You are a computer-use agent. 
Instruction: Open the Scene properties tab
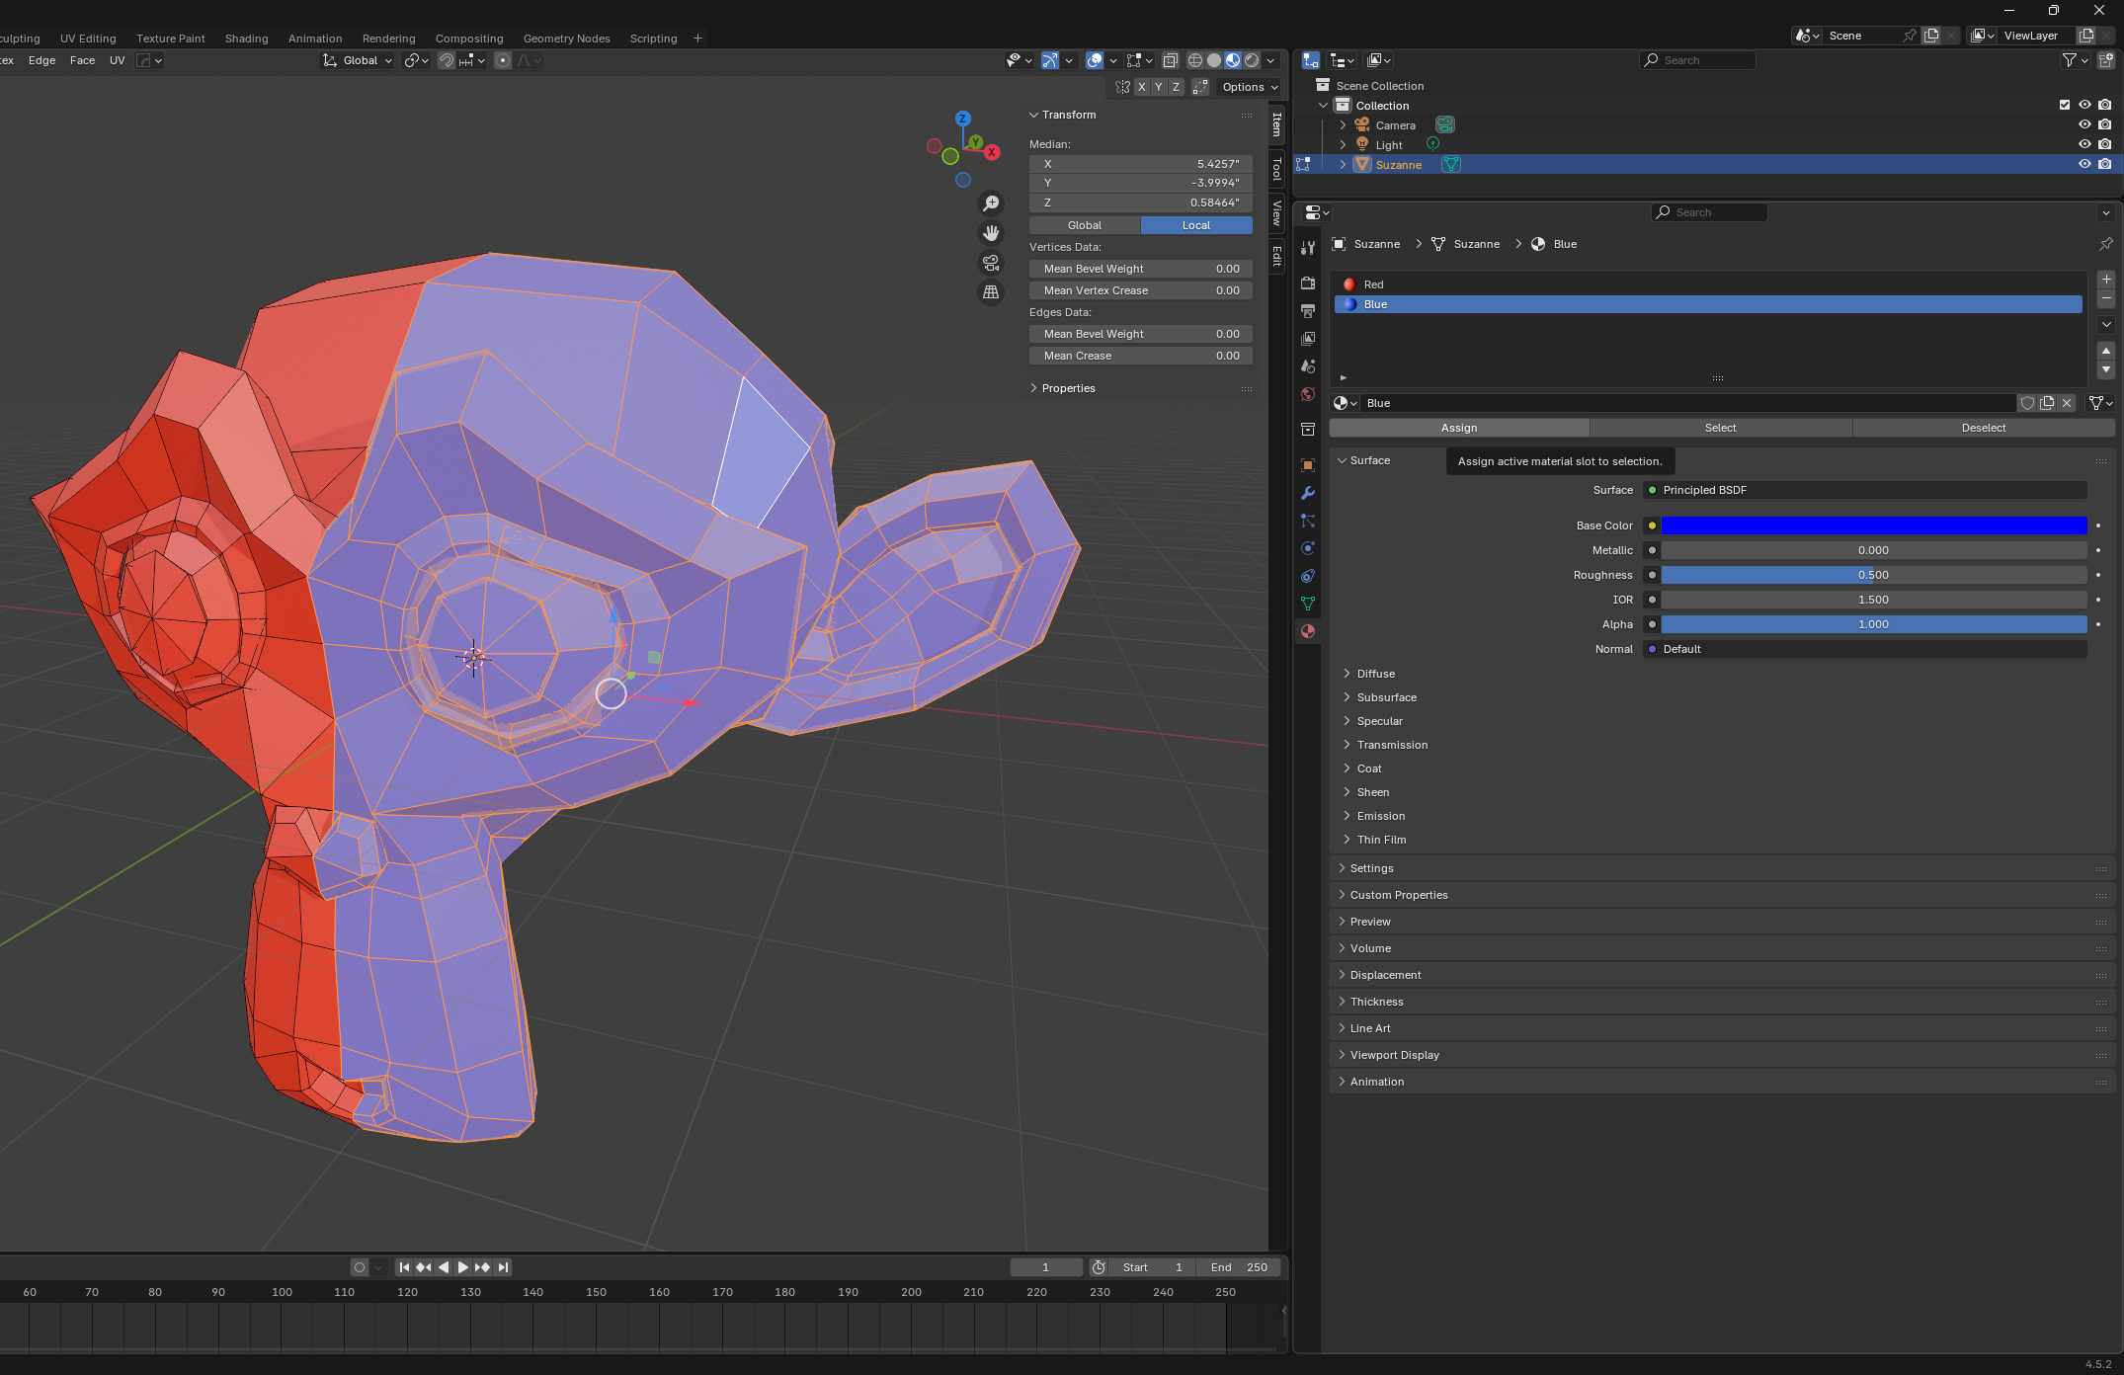coord(1307,365)
